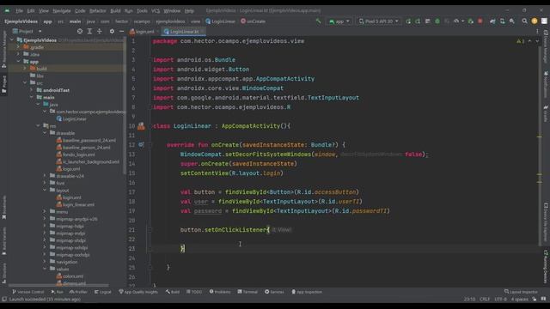This screenshot has height=309, width=550.
Task: Click the Sync Project with Gradle icon
Action: (492, 21)
